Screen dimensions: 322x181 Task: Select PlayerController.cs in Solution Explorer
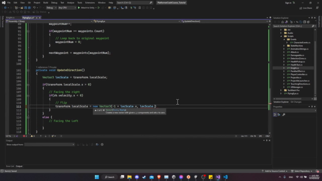coord(299,74)
